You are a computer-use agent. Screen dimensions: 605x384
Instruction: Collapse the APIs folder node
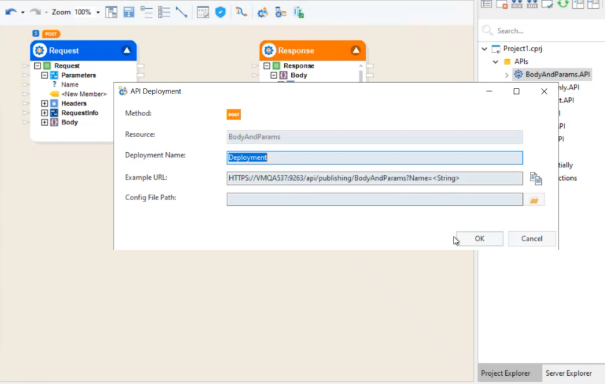pyautogui.click(x=495, y=62)
